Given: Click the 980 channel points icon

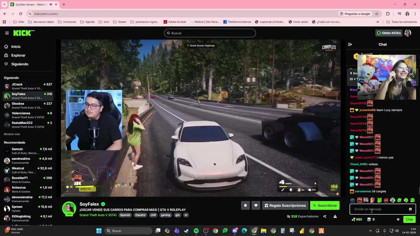Looking at the screenshot, I should pyautogui.click(x=357, y=220).
